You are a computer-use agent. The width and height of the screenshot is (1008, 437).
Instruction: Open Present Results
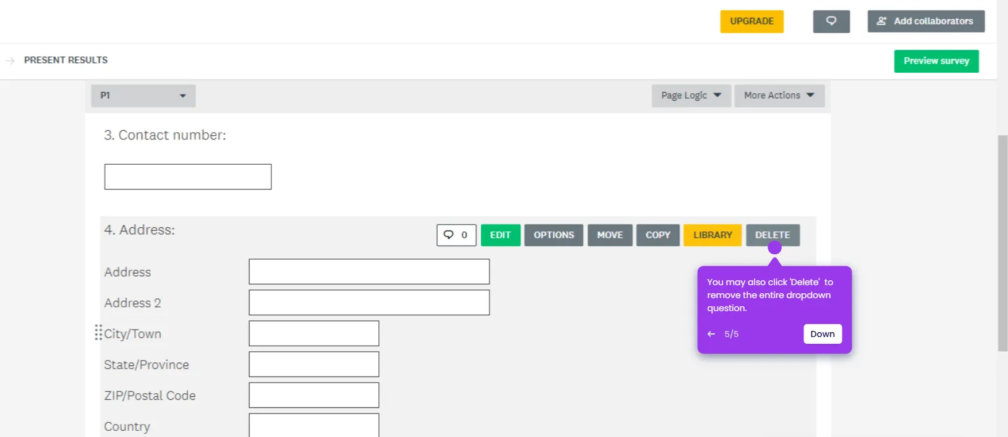point(66,60)
